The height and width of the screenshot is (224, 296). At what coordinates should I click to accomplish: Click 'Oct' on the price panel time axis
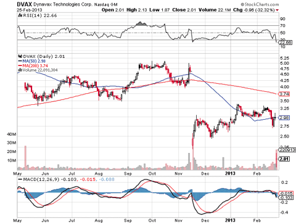pyautogui.click(x=152, y=173)
